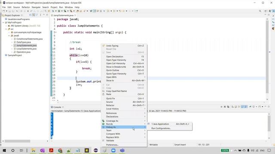
Task: Click the green Run toolbar button
Action: (59, 11)
